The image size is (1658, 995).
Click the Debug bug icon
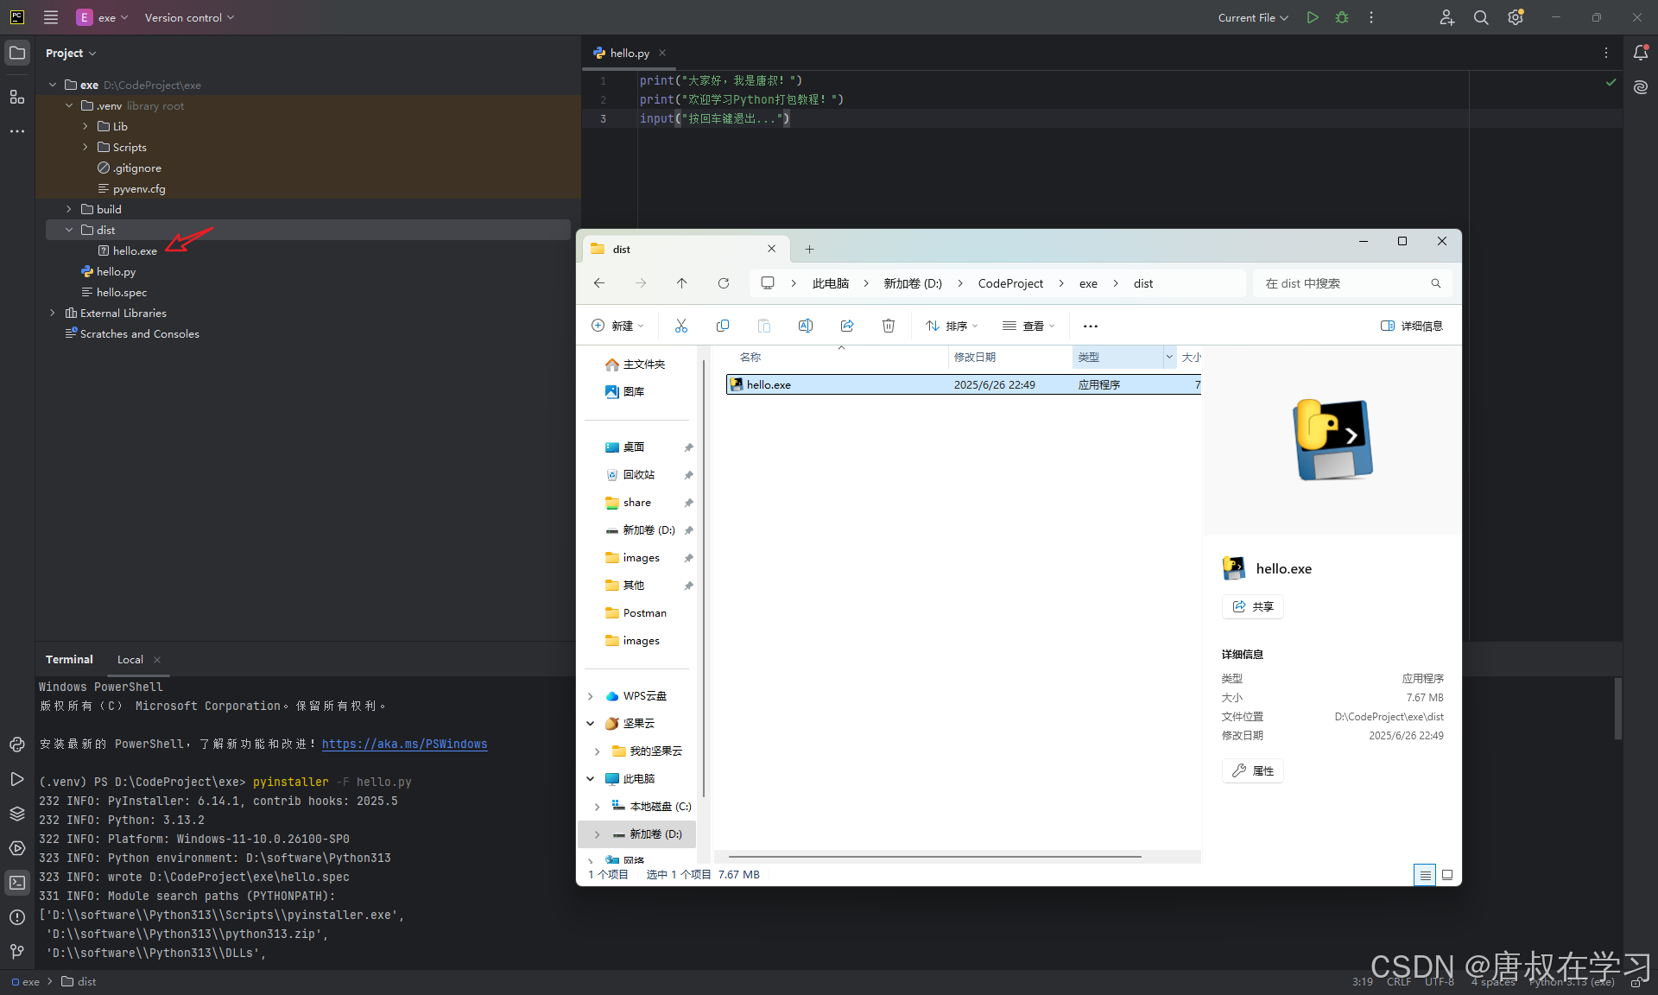click(1342, 17)
